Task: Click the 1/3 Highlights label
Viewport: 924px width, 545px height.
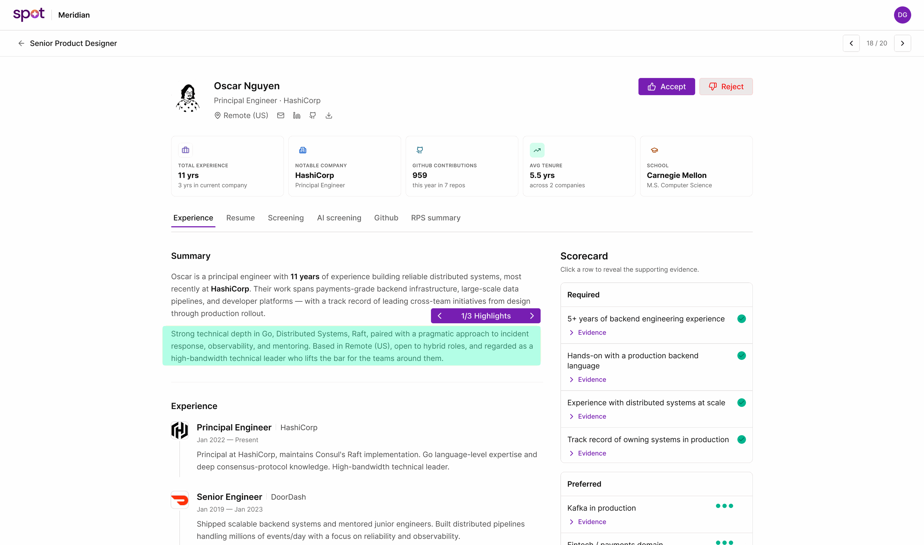Action: [x=486, y=316]
